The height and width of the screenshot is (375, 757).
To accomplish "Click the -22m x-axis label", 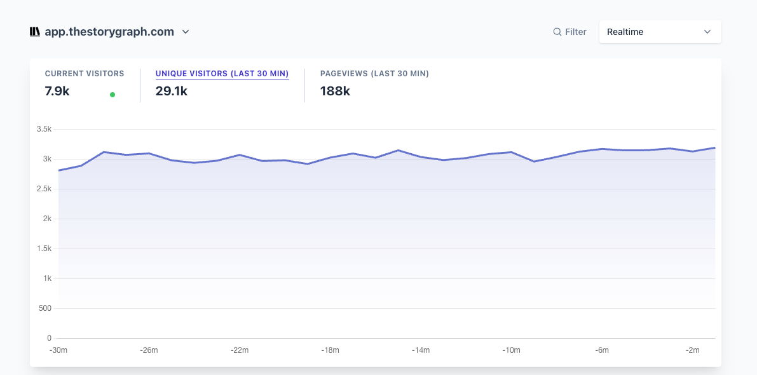I will click(x=240, y=350).
